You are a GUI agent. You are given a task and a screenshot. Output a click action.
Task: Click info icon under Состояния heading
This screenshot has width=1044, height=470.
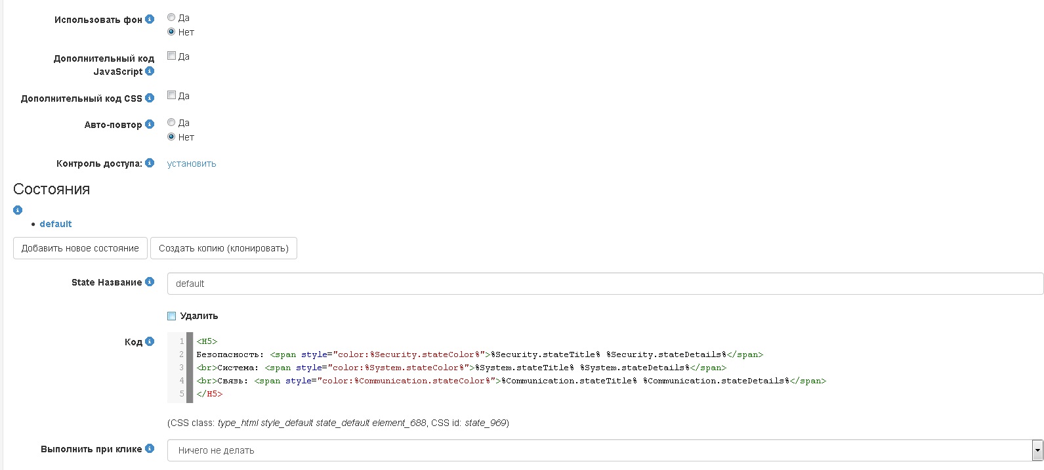point(18,210)
